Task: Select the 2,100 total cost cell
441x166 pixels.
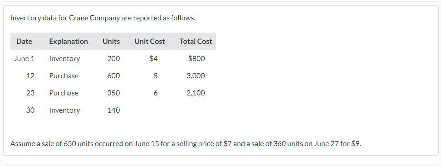Action: [196, 93]
